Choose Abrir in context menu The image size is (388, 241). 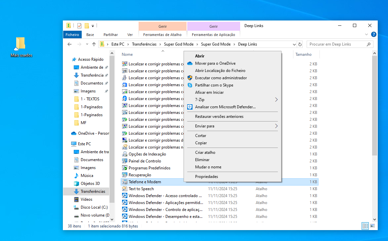[200, 56]
